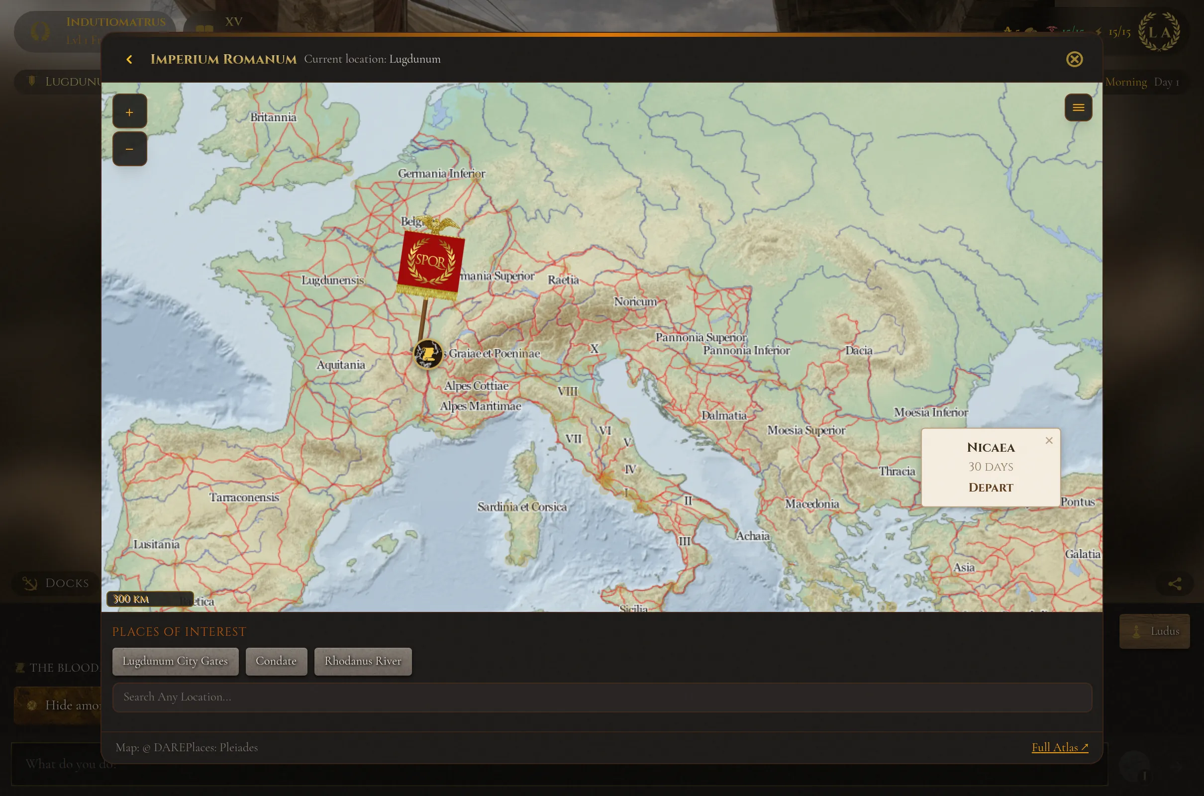1204x796 pixels.
Task: Open the Full Atlas link
Action: (x=1060, y=747)
